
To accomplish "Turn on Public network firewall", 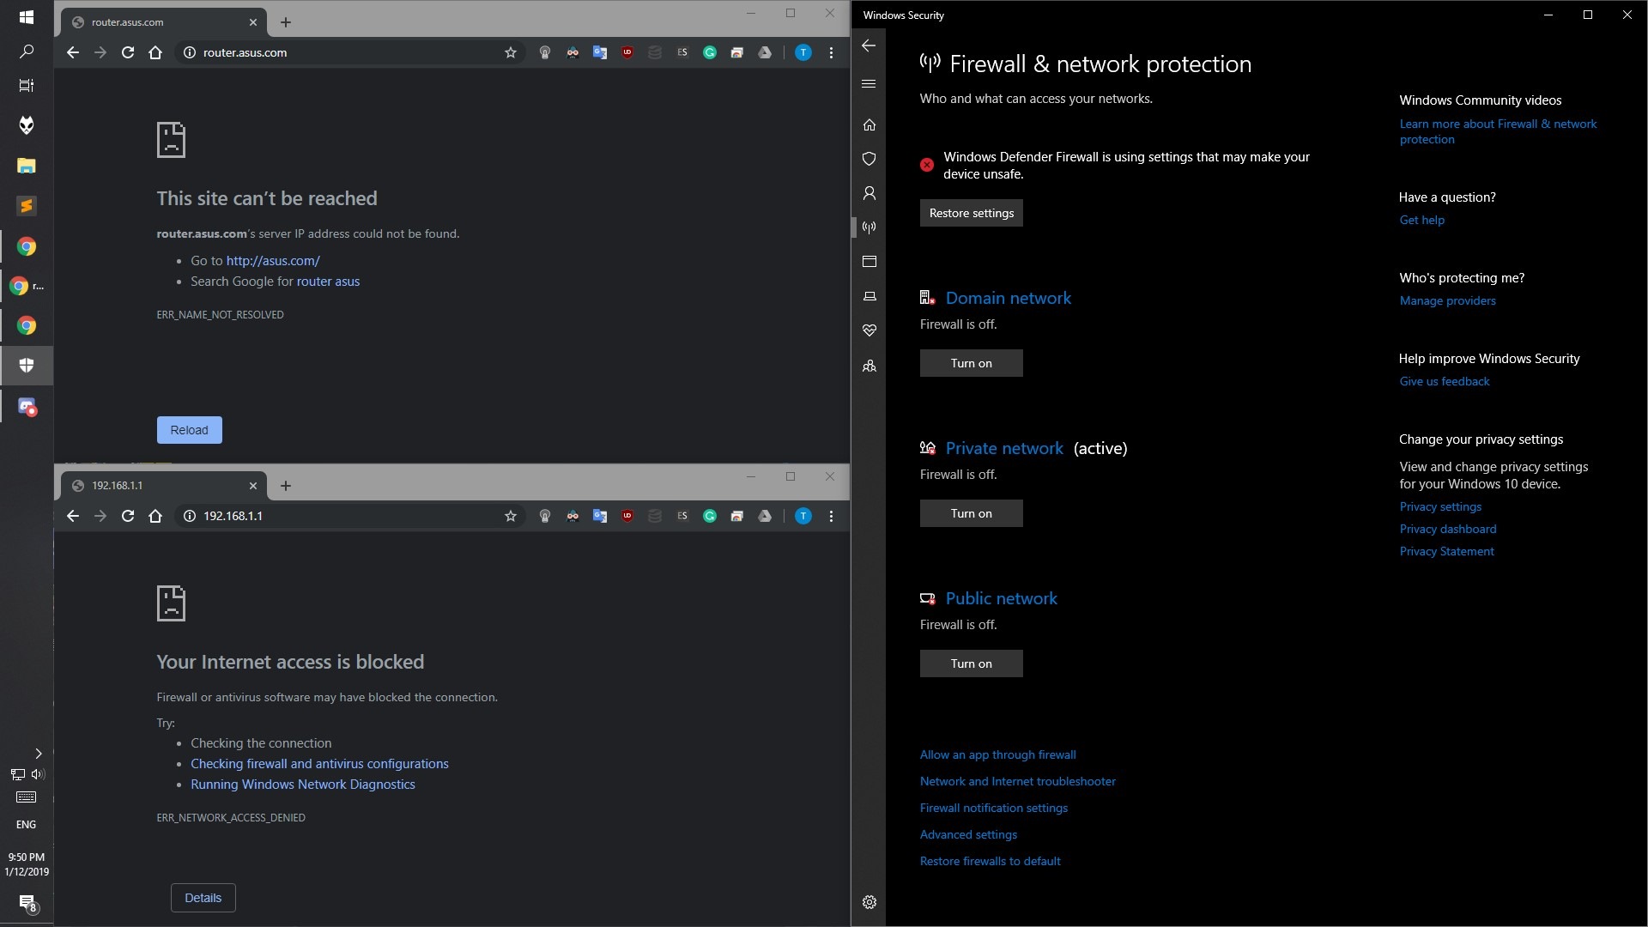I will (x=971, y=663).
